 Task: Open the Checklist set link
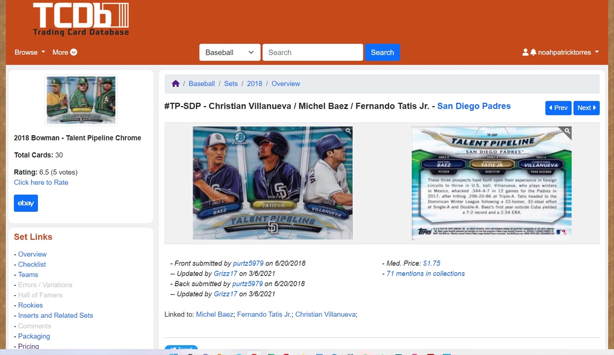[x=32, y=265]
